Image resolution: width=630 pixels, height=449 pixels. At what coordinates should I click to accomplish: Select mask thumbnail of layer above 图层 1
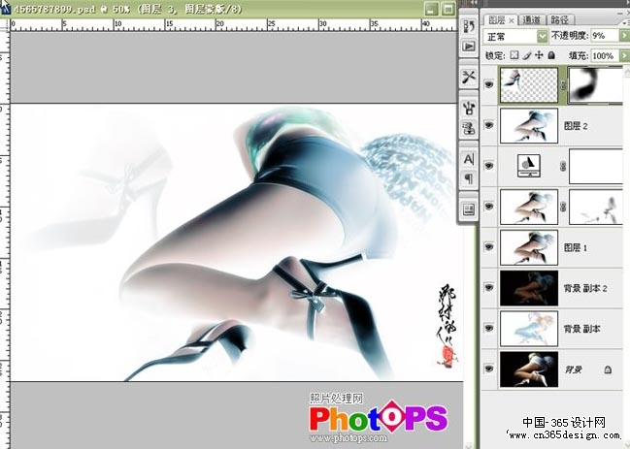pos(596,207)
